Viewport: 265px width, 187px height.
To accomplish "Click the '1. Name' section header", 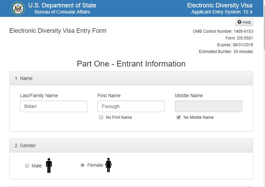I will (x=24, y=78).
